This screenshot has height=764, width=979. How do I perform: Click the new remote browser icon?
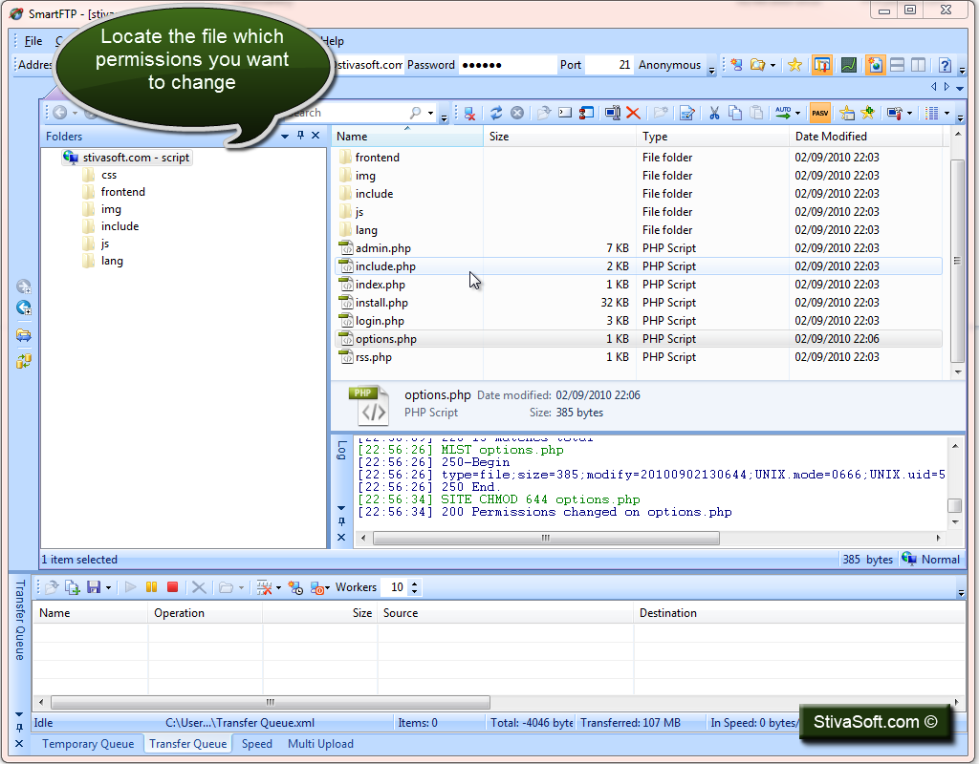[x=737, y=65]
